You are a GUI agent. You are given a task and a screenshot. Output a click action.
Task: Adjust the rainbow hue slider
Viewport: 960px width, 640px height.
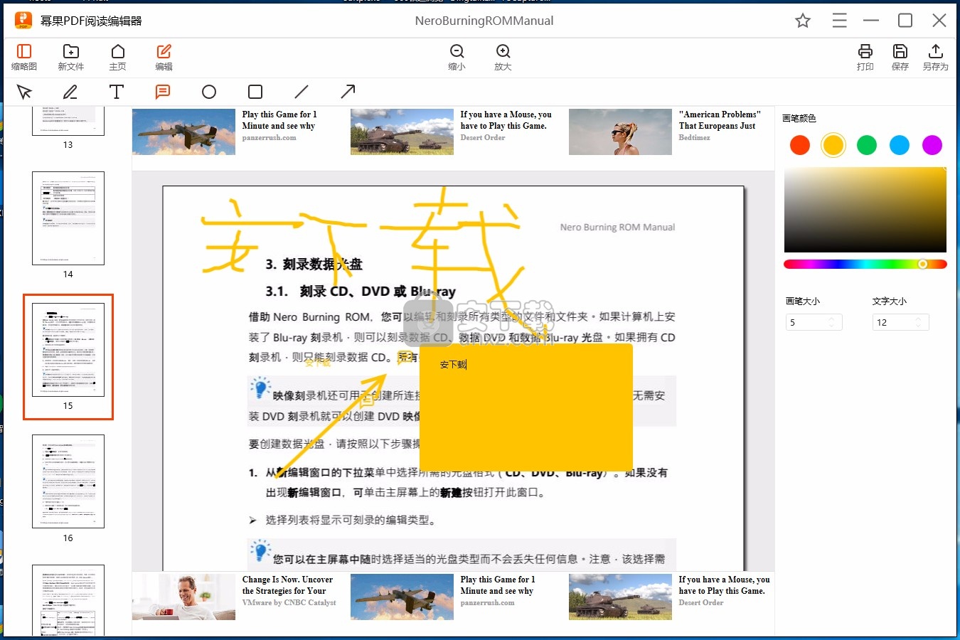point(865,264)
